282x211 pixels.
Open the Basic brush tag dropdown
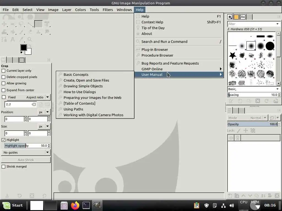(277, 89)
